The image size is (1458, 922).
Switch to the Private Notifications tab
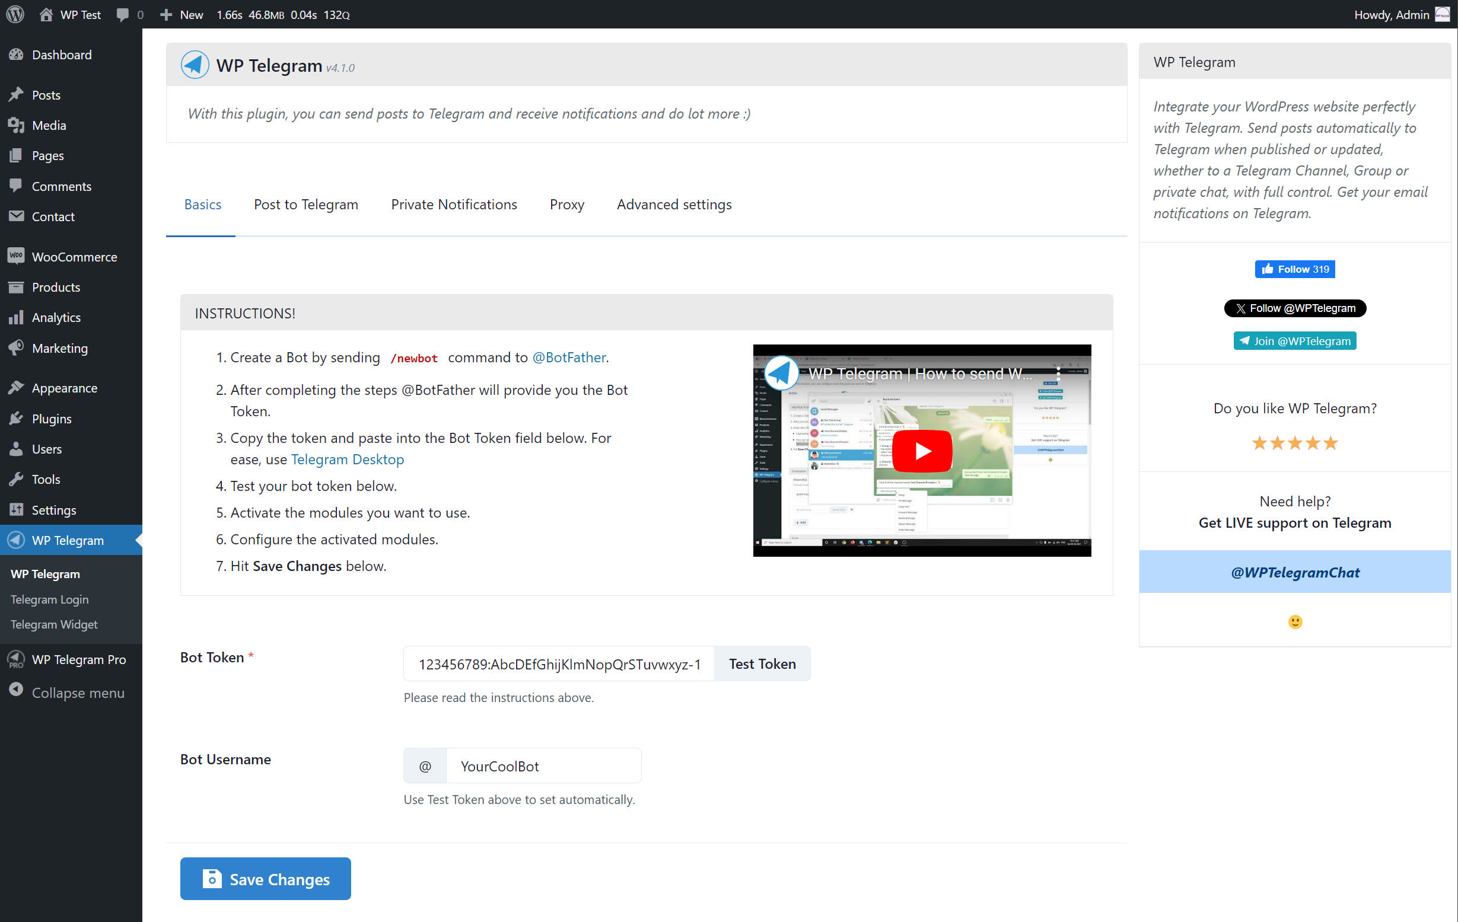click(454, 204)
